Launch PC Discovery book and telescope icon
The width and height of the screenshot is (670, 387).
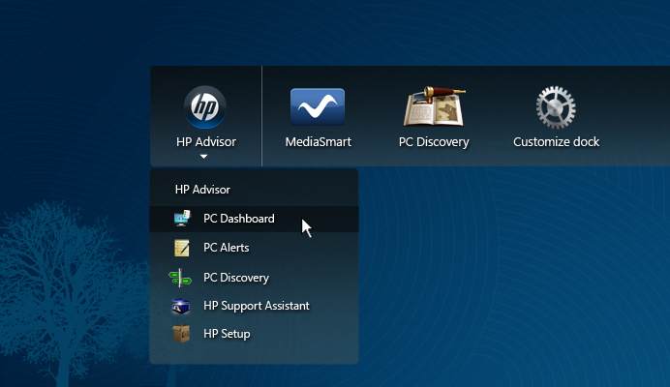[433, 106]
